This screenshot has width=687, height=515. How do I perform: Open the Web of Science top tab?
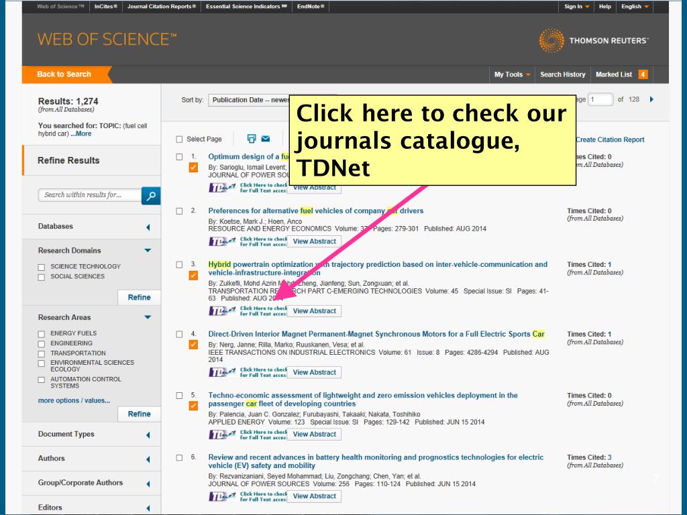point(60,7)
